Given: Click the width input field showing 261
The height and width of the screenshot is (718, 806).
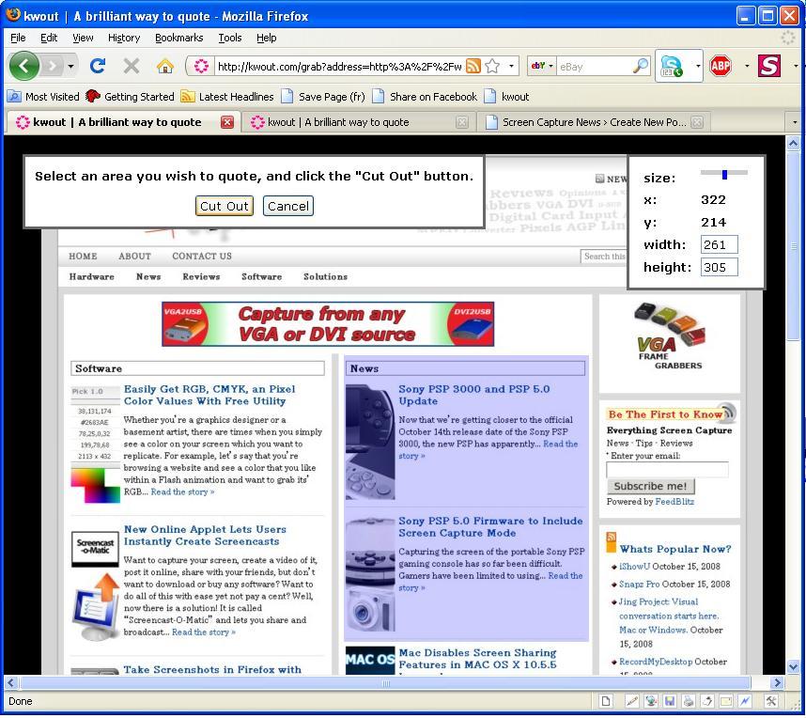Looking at the screenshot, I should pyautogui.click(x=719, y=244).
